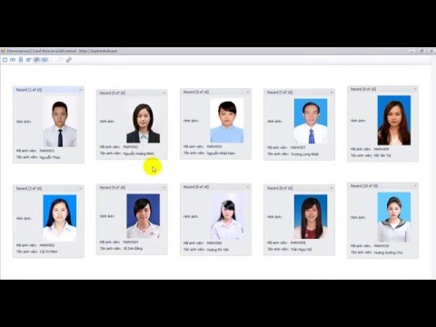
Task: Collapse the Record 8 of 10 card
Action: [332, 188]
